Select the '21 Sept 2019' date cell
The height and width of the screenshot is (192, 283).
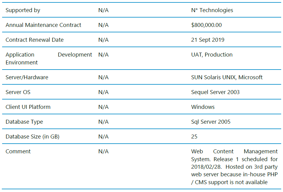coord(208,40)
